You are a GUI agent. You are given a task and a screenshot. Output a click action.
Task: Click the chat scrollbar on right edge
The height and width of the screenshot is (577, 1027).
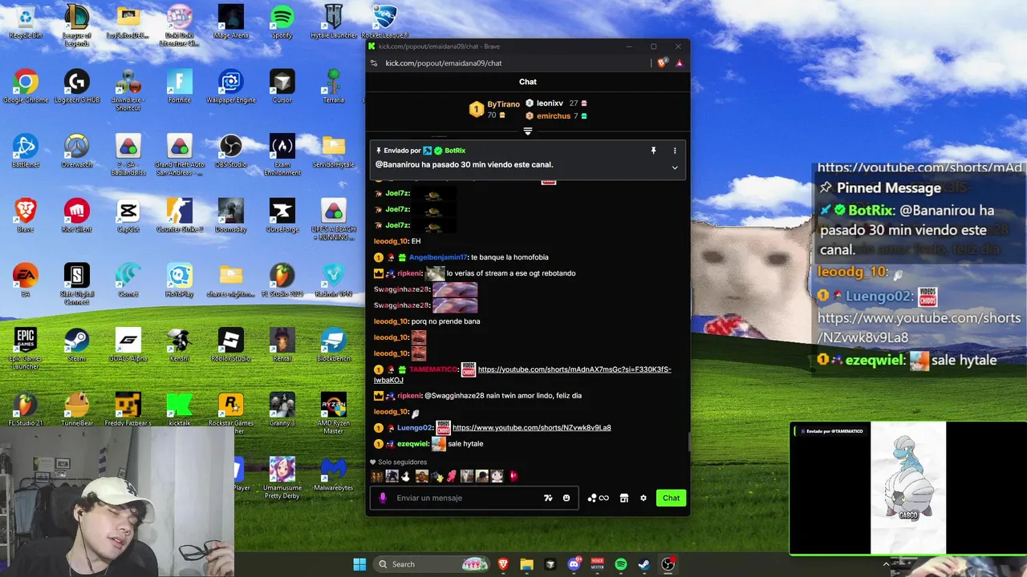pyautogui.click(x=688, y=442)
